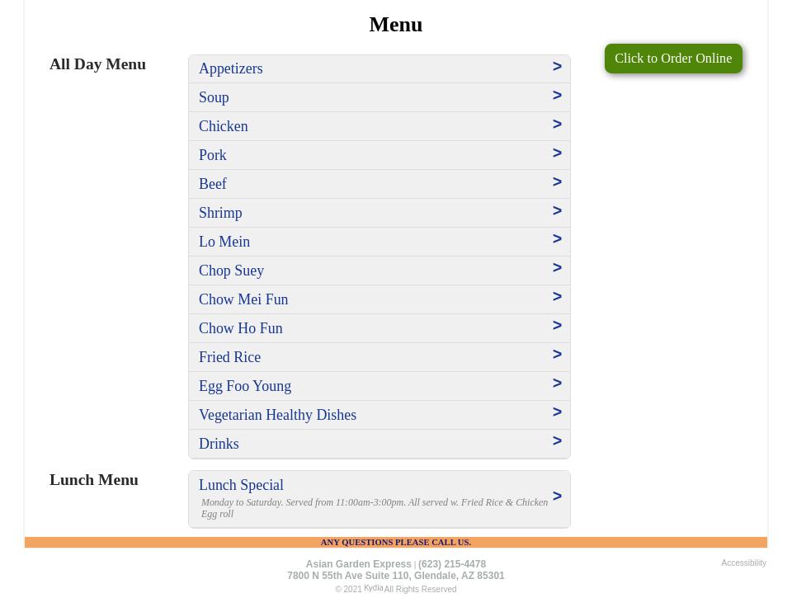Expand the Chow Mei Fun category
Screen dimensions: 792x612
click(x=243, y=299)
